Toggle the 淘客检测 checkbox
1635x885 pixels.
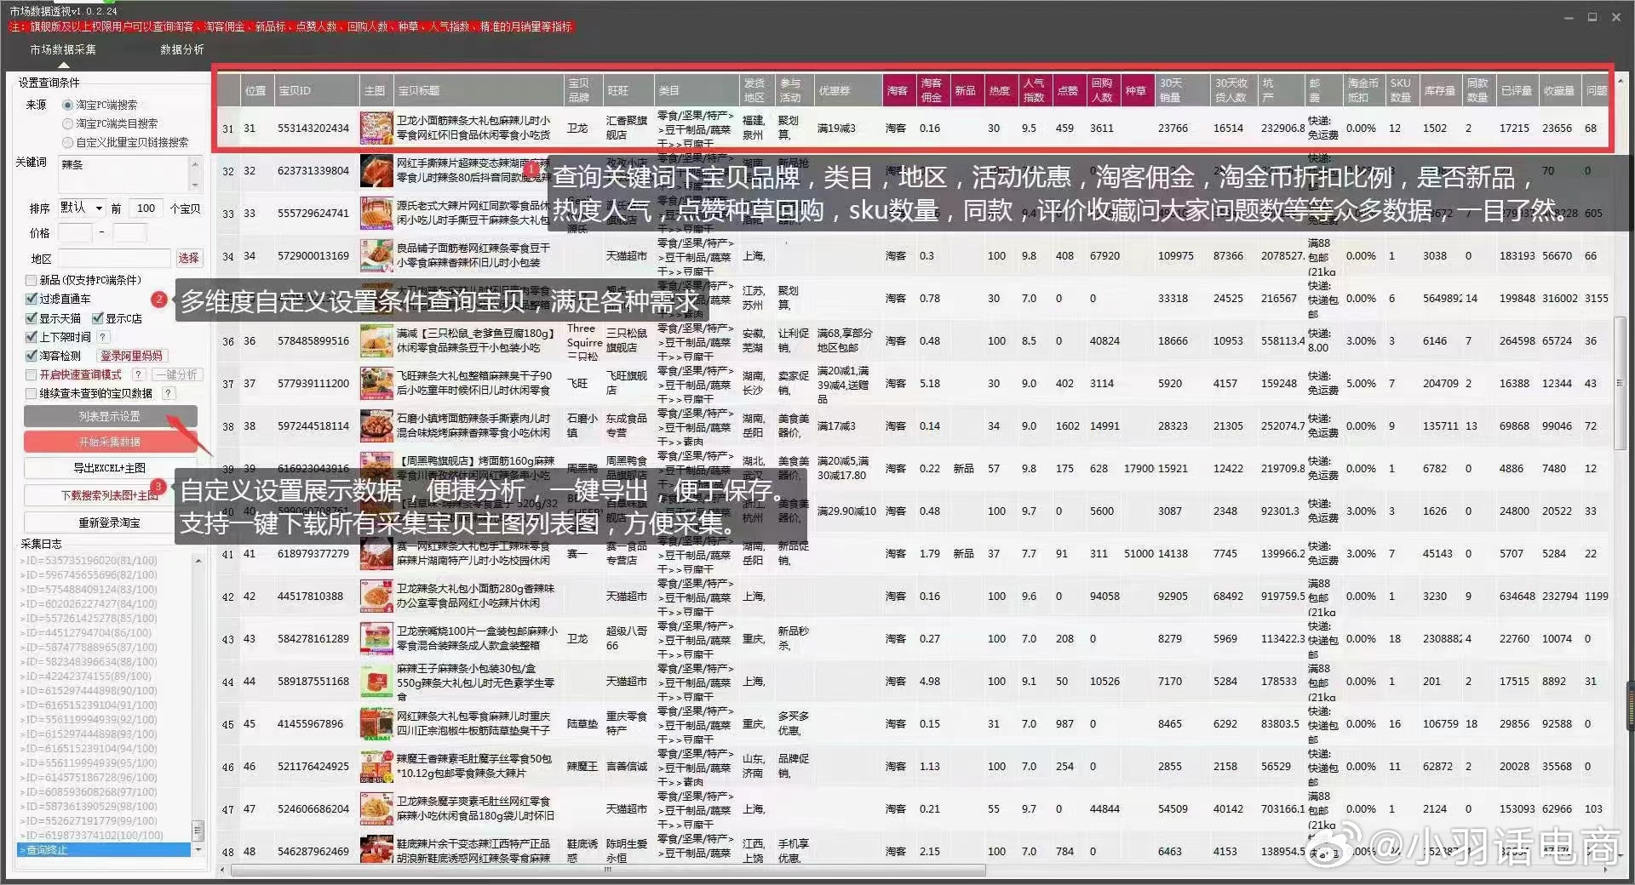pos(32,356)
